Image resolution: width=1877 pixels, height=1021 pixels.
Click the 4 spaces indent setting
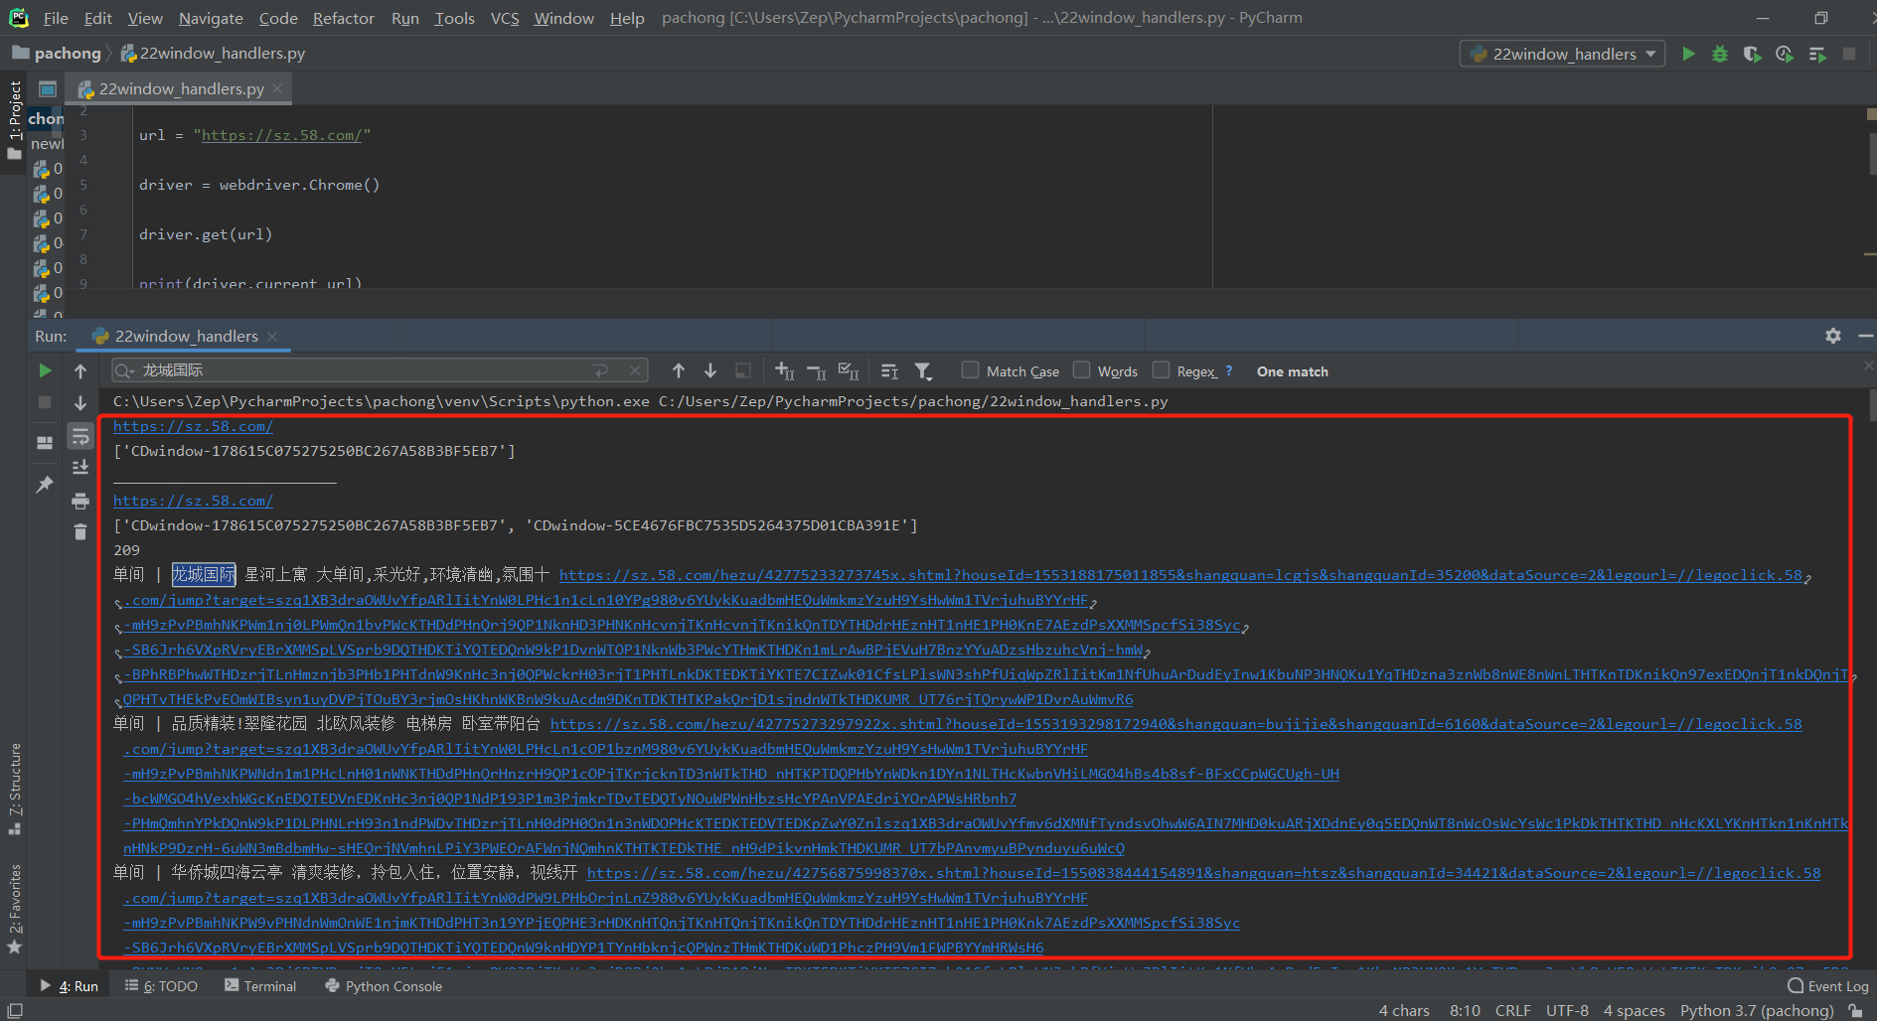tap(1634, 1010)
